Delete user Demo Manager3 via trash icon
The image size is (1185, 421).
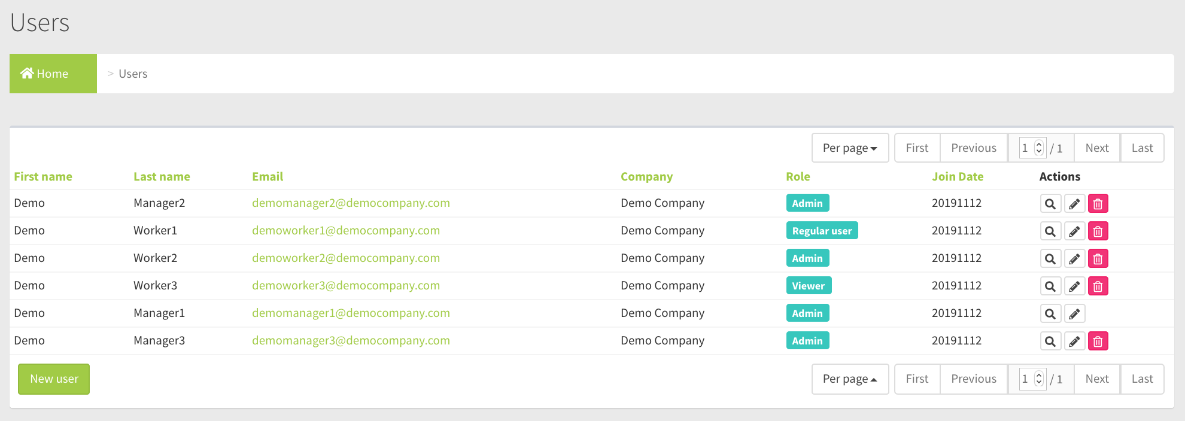(1098, 341)
